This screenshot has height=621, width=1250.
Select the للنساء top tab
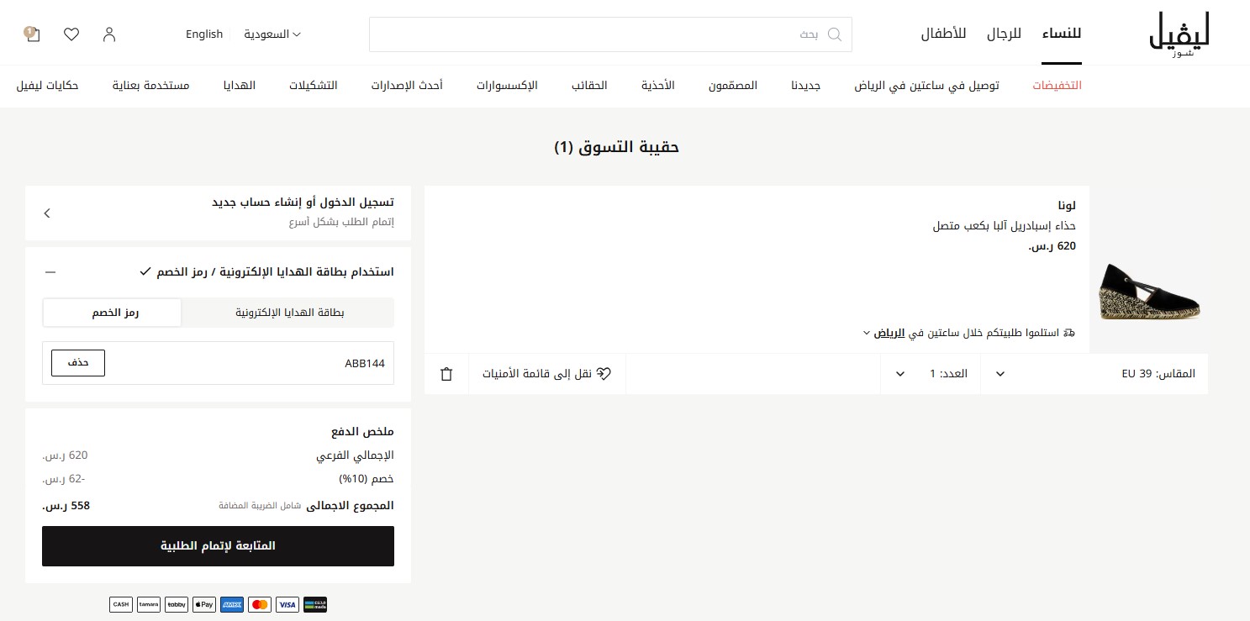coord(1062,34)
